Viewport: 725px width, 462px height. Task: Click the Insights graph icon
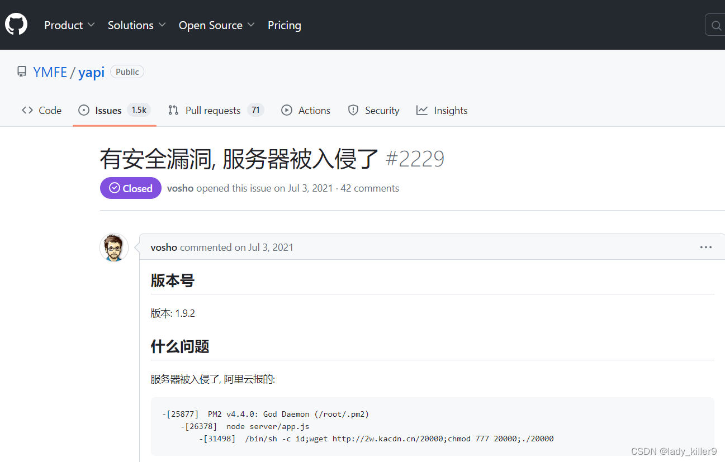(x=422, y=110)
